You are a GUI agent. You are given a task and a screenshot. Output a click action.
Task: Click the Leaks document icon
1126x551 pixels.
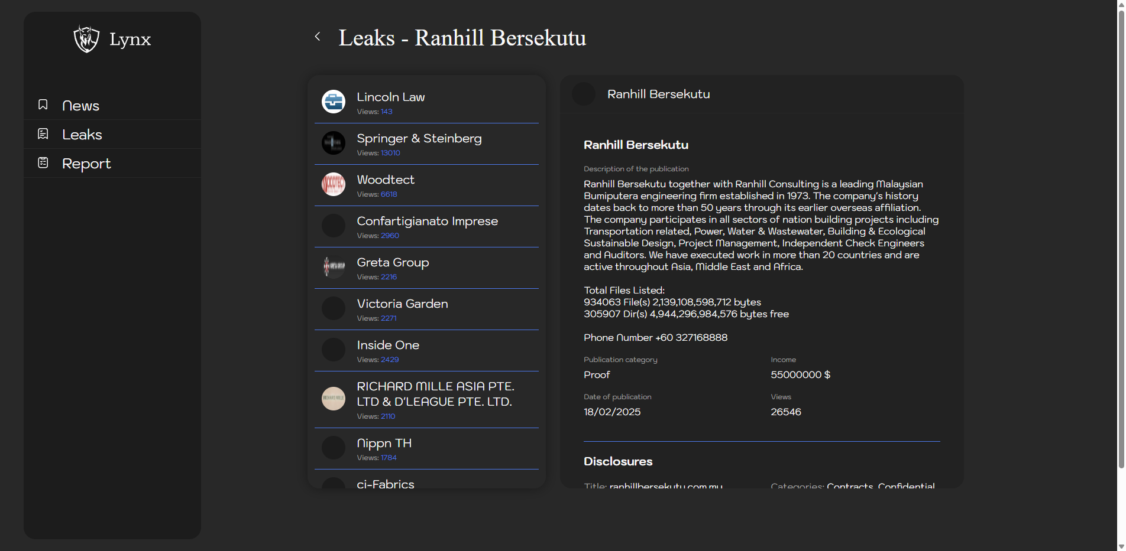pyautogui.click(x=43, y=134)
